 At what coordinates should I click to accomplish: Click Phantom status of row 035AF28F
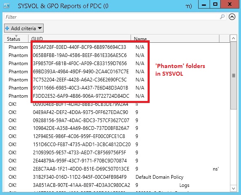pos(18,47)
